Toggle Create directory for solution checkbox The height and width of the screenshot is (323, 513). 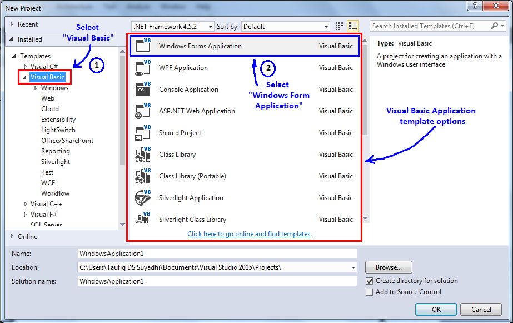click(370, 281)
